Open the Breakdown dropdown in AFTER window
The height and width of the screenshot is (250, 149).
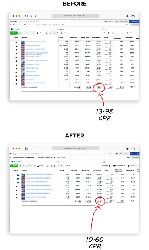(132, 166)
